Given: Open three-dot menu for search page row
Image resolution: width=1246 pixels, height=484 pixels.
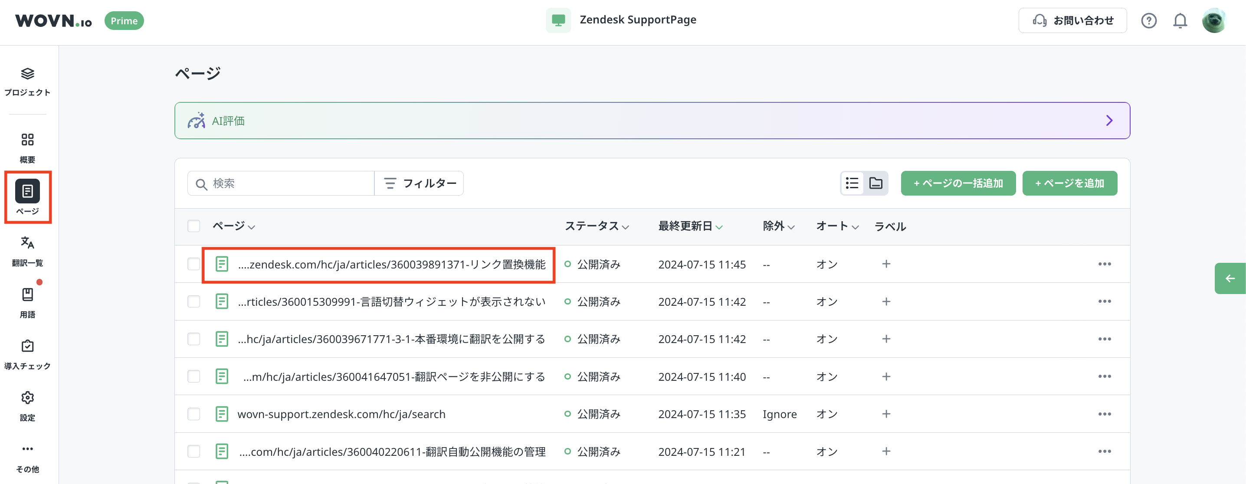Looking at the screenshot, I should click(x=1104, y=414).
